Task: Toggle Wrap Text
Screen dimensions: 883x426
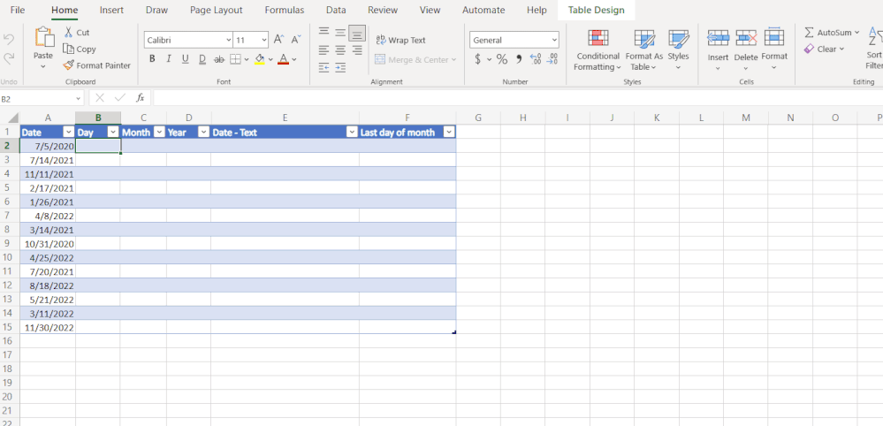Action: pyautogui.click(x=400, y=40)
